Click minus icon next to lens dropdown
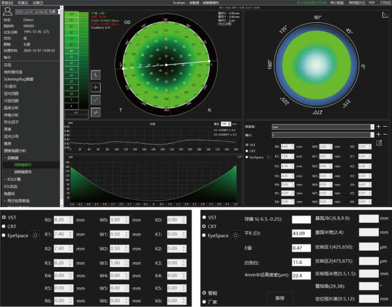This screenshot has height=307, width=392. pos(385,134)
